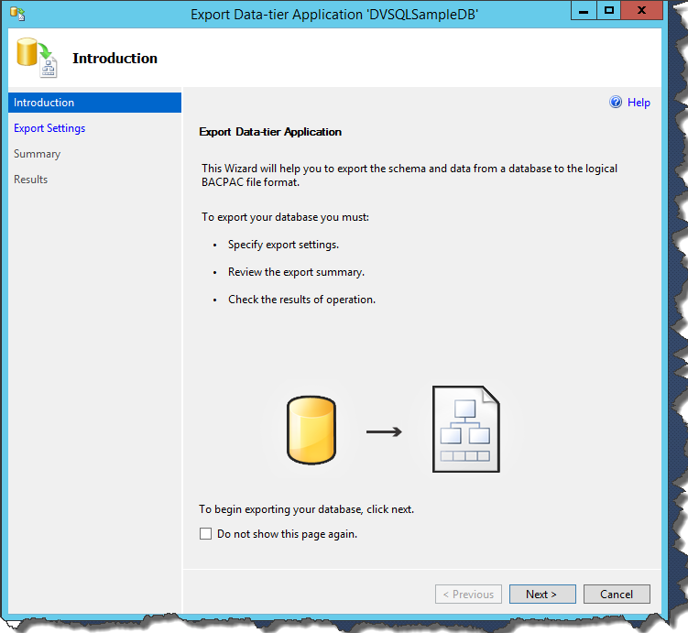Select the Summary step in sidebar
The image size is (688, 633).
click(x=38, y=154)
